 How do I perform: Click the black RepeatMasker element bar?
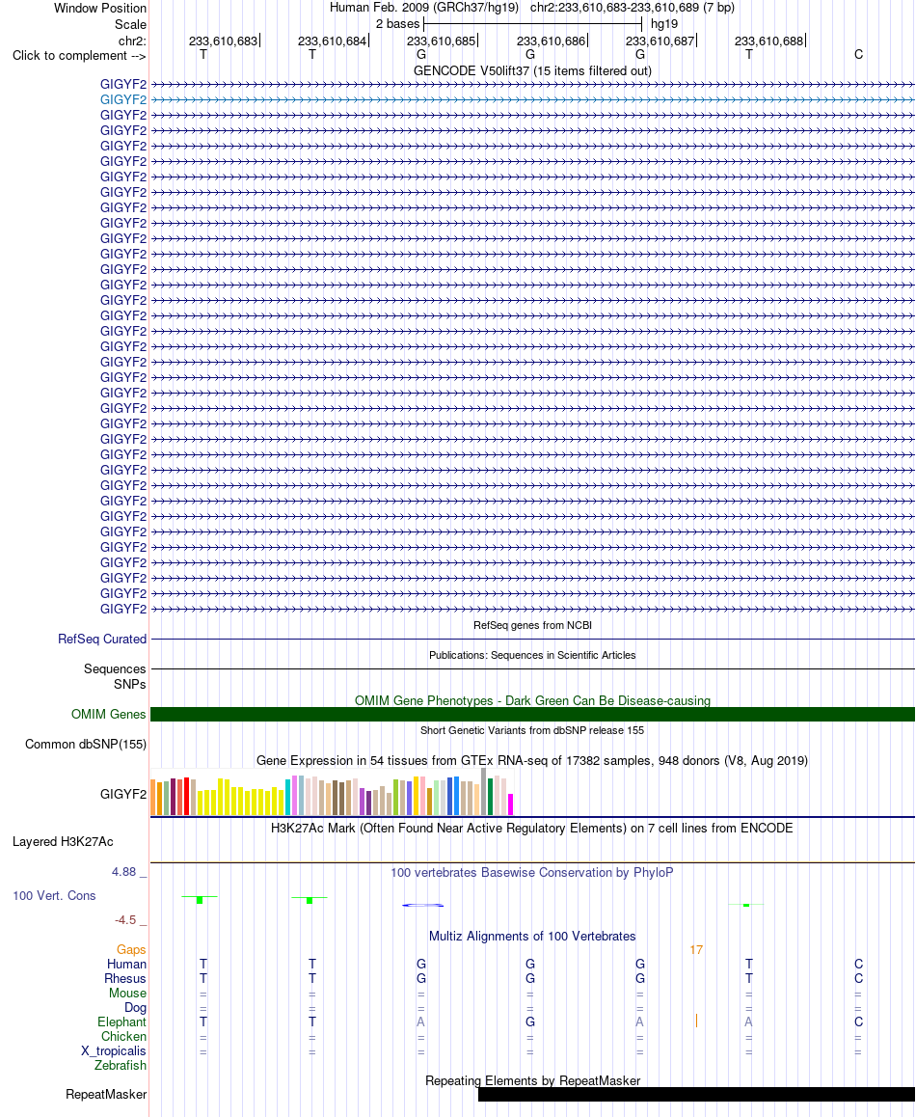[x=696, y=1094]
